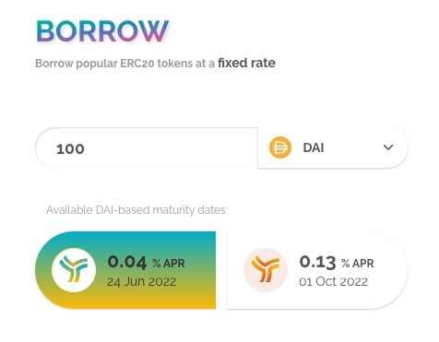Expand the token dropdown chevron arrow
The width and height of the screenshot is (439, 342).
click(388, 147)
